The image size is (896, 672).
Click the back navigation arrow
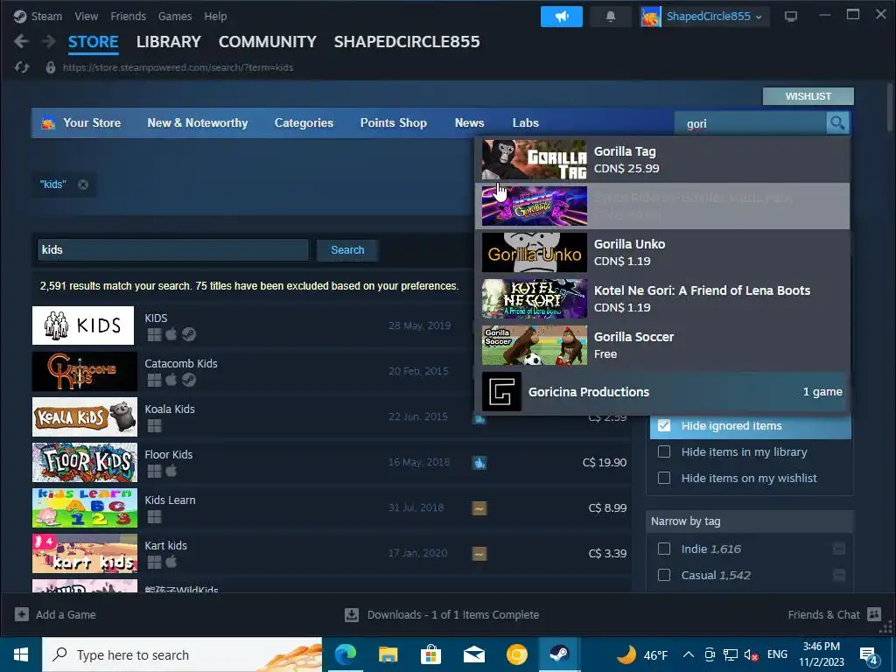coord(21,42)
